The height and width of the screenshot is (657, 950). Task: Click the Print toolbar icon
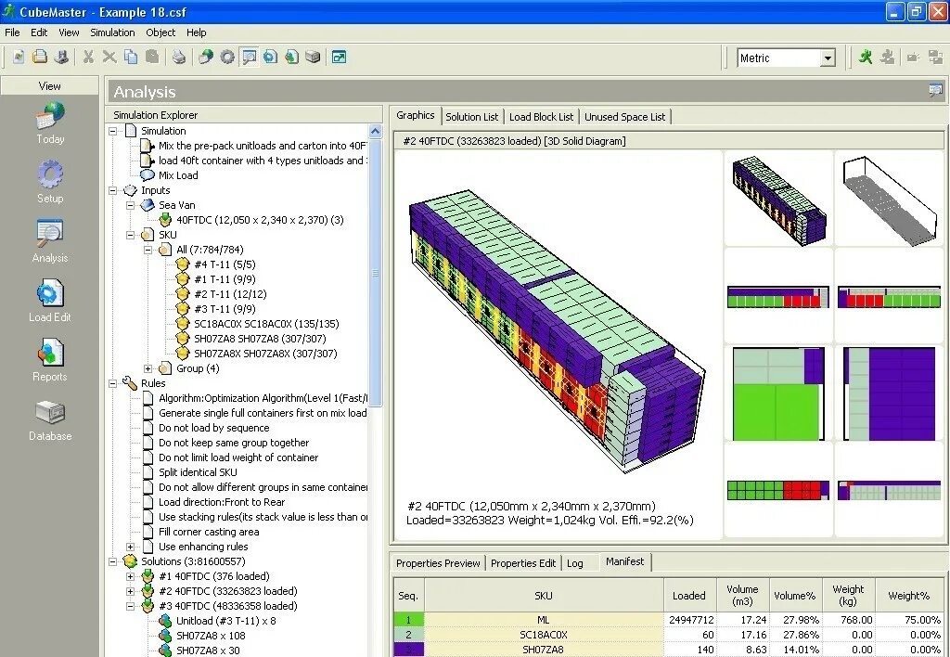point(179,57)
